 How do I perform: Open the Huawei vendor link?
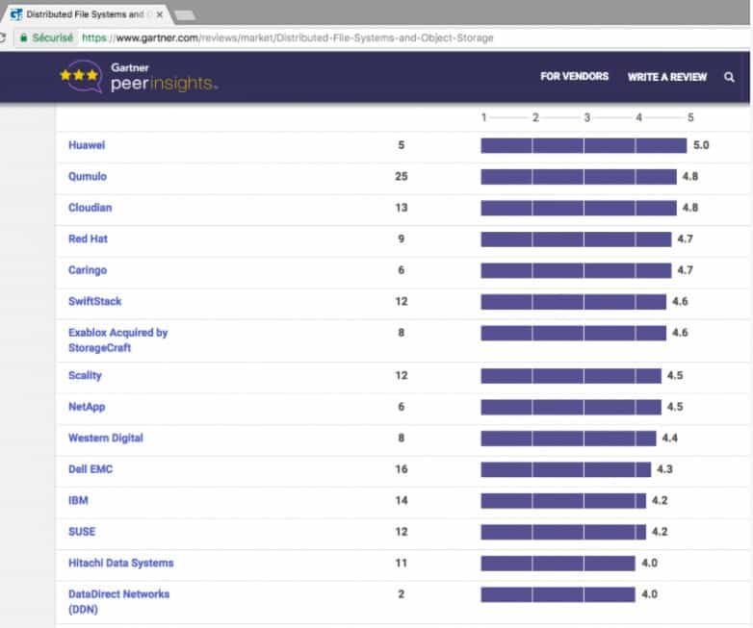point(87,145)
